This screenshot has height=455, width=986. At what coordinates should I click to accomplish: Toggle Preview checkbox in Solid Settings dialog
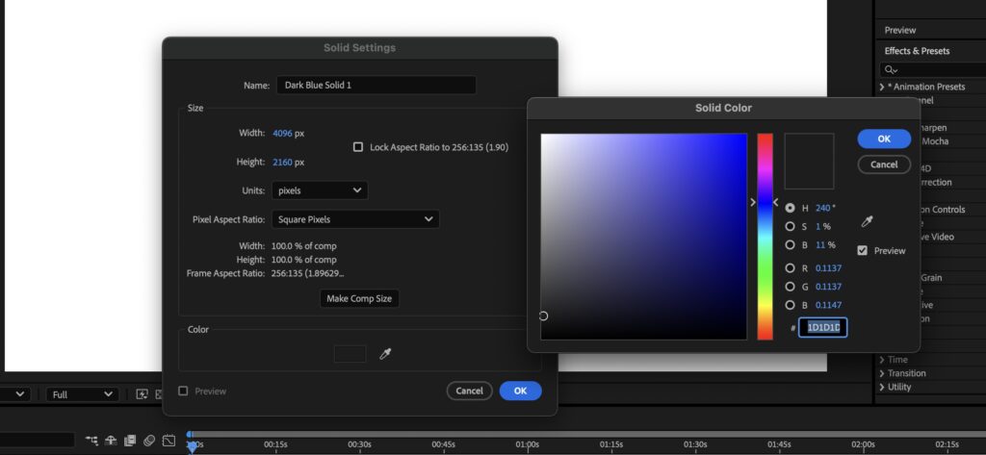pos(183,391)
